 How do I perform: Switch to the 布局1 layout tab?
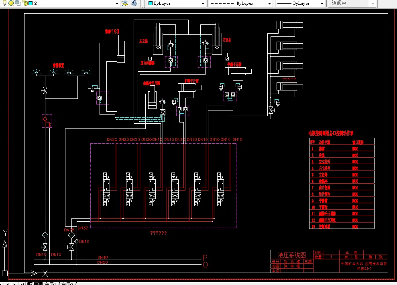point(51,283)
